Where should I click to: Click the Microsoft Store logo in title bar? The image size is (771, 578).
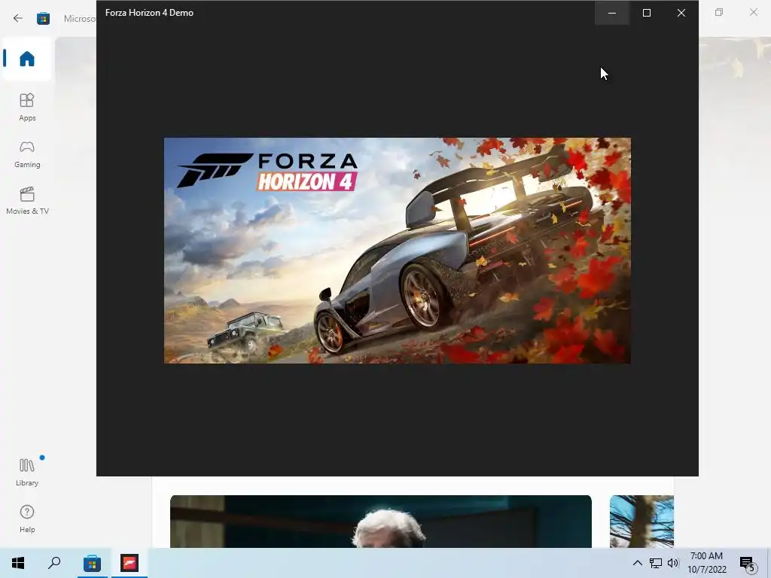[x=43, y=19]
